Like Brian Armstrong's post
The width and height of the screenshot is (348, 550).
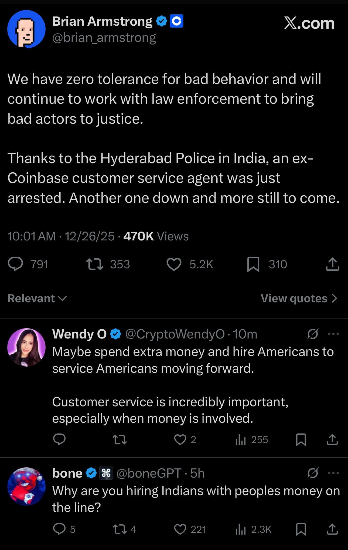point(174,264)
